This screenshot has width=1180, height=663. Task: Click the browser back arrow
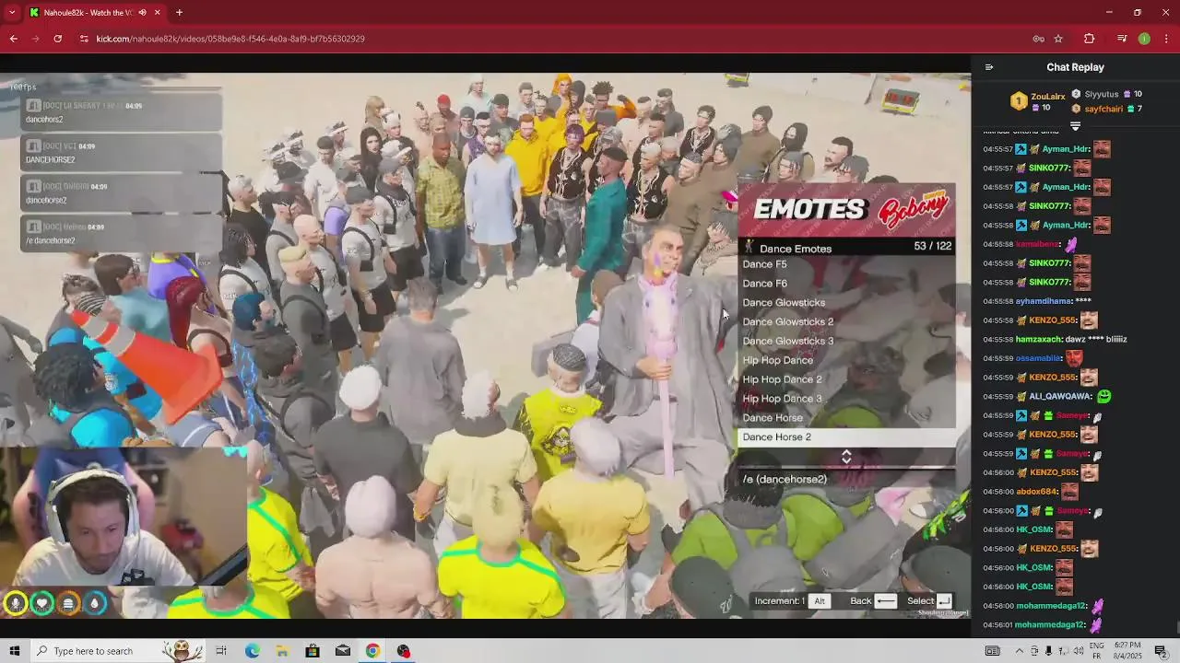point(14,39)
